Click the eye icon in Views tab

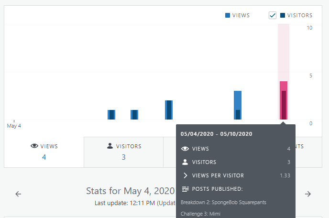click(x=34, y=146)
